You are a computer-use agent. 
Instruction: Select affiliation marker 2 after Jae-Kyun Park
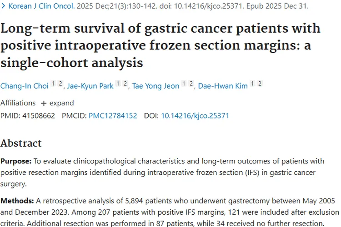point(126,84)
